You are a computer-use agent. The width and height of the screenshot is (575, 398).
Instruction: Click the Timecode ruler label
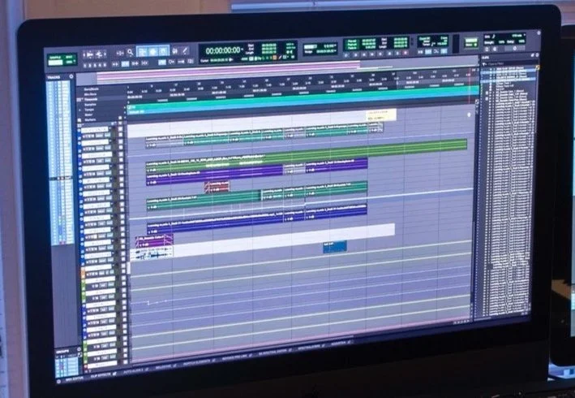coord(91,99)
